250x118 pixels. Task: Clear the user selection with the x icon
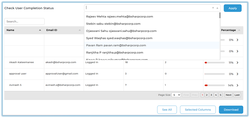click(213, 8)
